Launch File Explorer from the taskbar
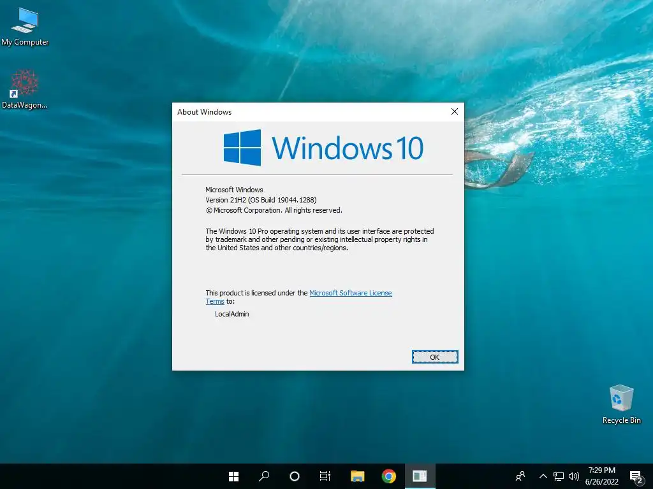 point(357,476)
